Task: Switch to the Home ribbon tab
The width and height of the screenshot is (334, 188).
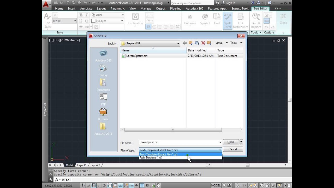Action: tap(59, 9)
